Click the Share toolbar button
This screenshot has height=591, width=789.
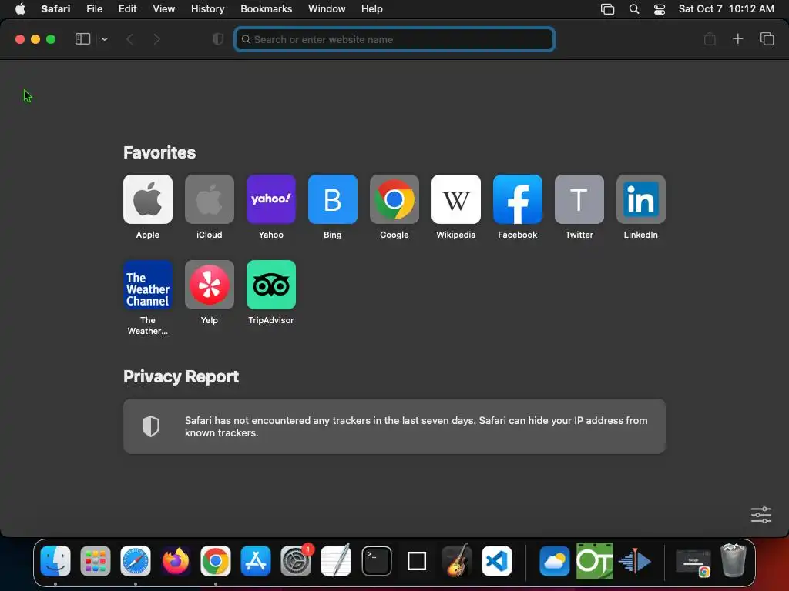[x=710, y=38]
